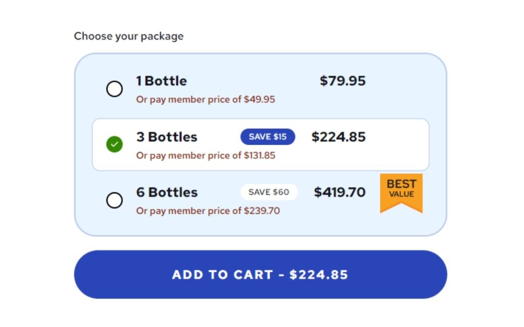
Task: Click the Choose your package heading
Action: (128, 36)
